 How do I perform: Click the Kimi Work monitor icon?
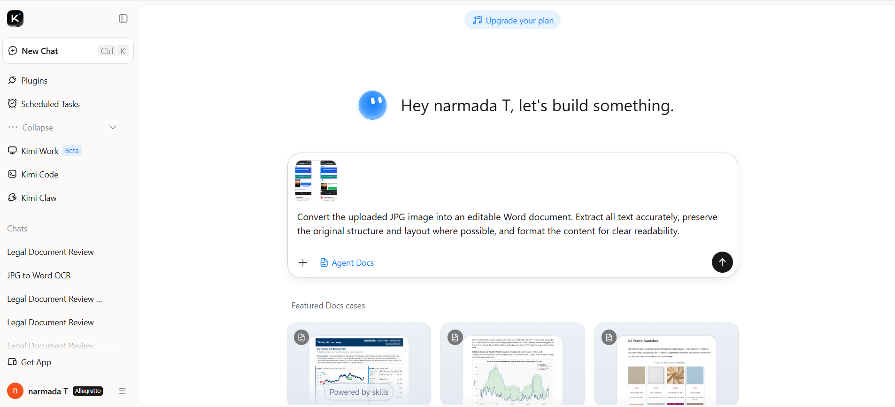tap(13, 151)
